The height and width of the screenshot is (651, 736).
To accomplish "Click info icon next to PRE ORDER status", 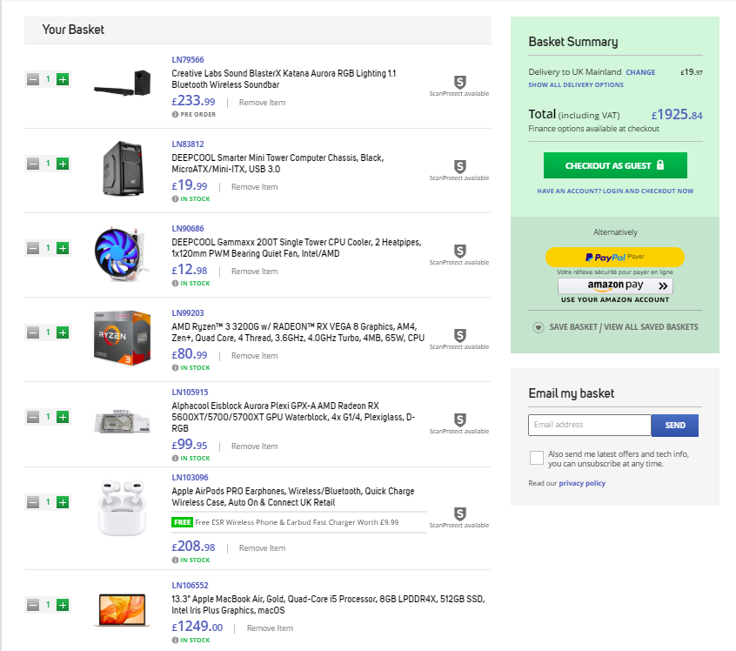I will coord(175,115).
